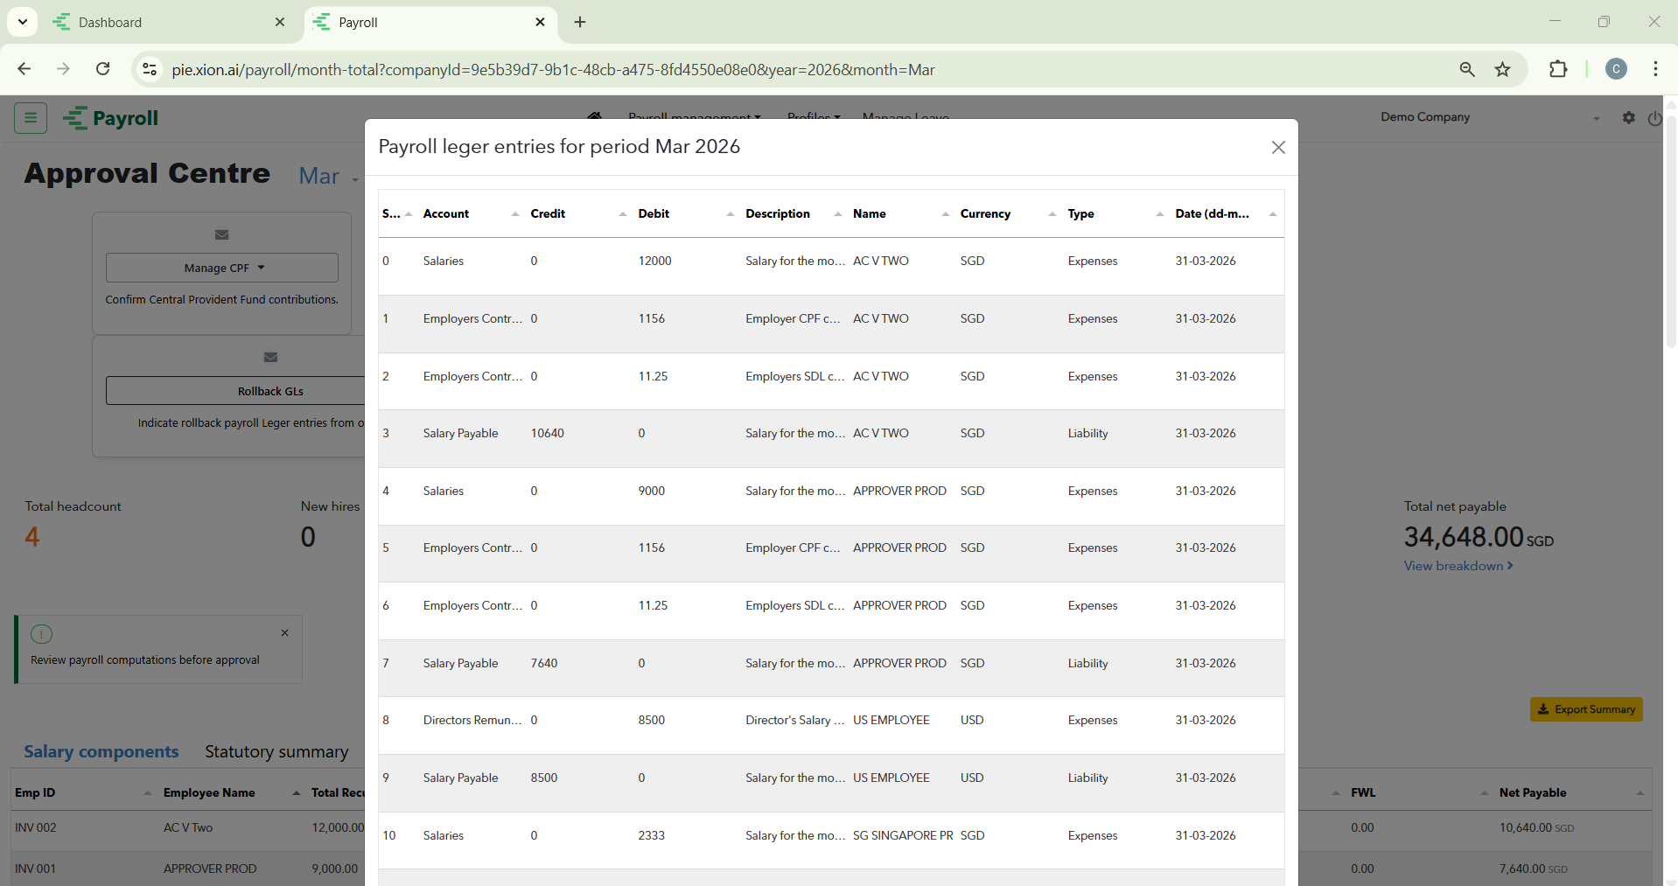Click the browser zoom magnifier icon
Screen dimensions: 1678x886
(x=1467, y=70)
